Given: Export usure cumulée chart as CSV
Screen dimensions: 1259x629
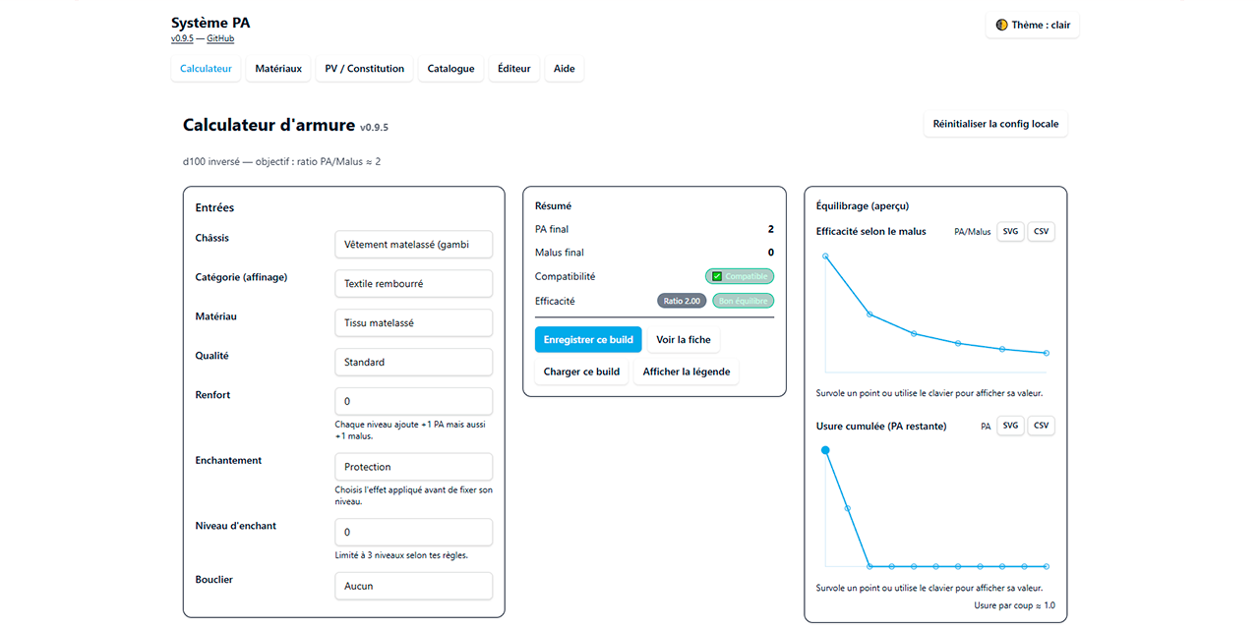Looking at the screenshot, I should 1042,427.
